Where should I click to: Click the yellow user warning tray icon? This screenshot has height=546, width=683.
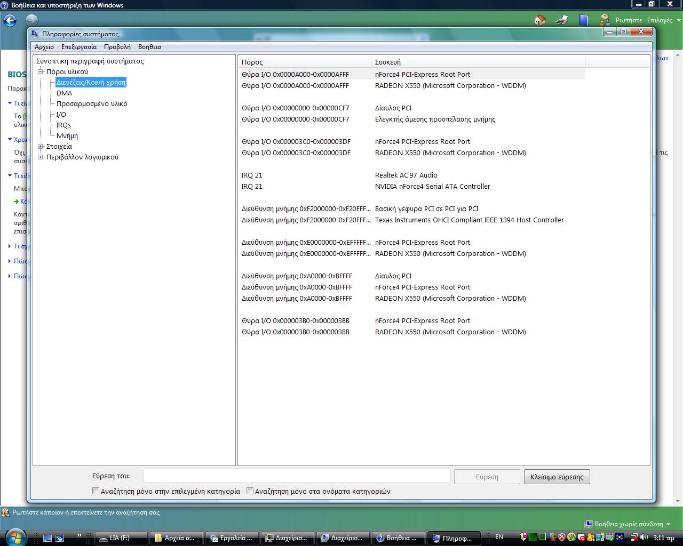(591, 537)
